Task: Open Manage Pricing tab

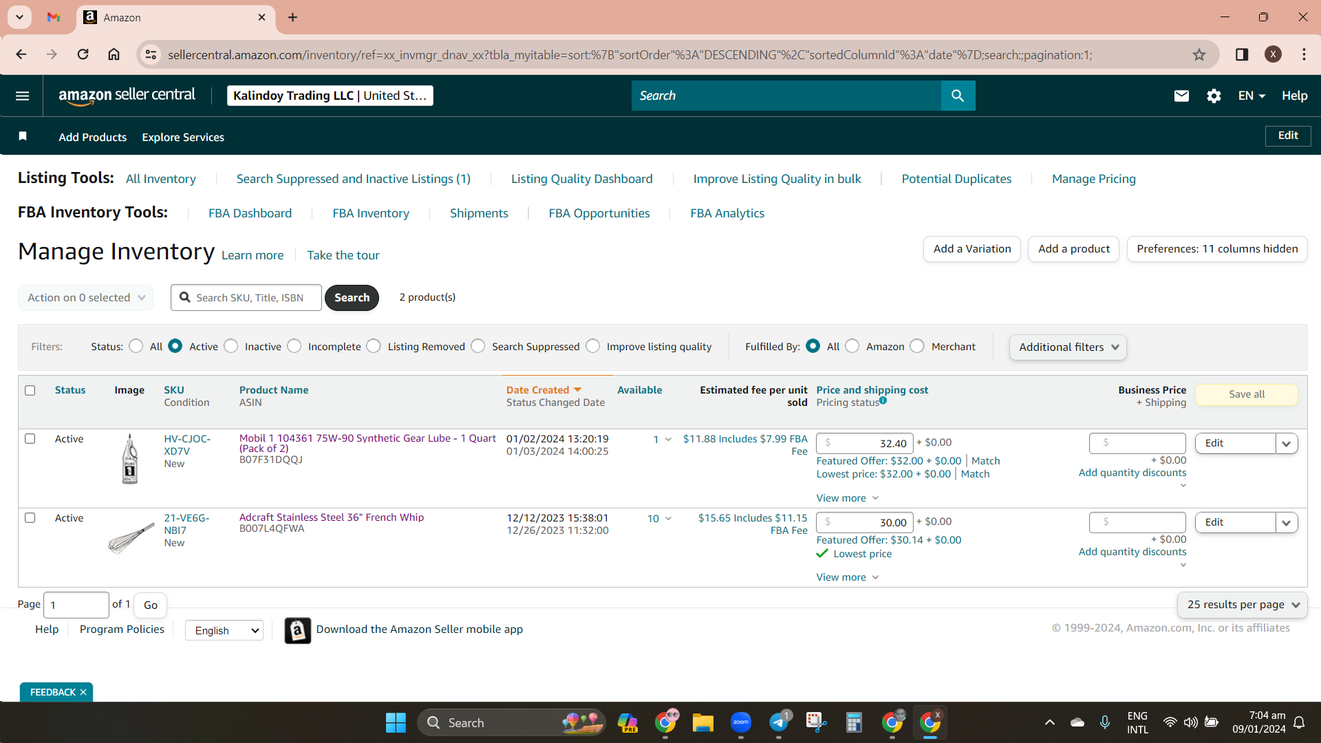Action: click(1094, 179)
